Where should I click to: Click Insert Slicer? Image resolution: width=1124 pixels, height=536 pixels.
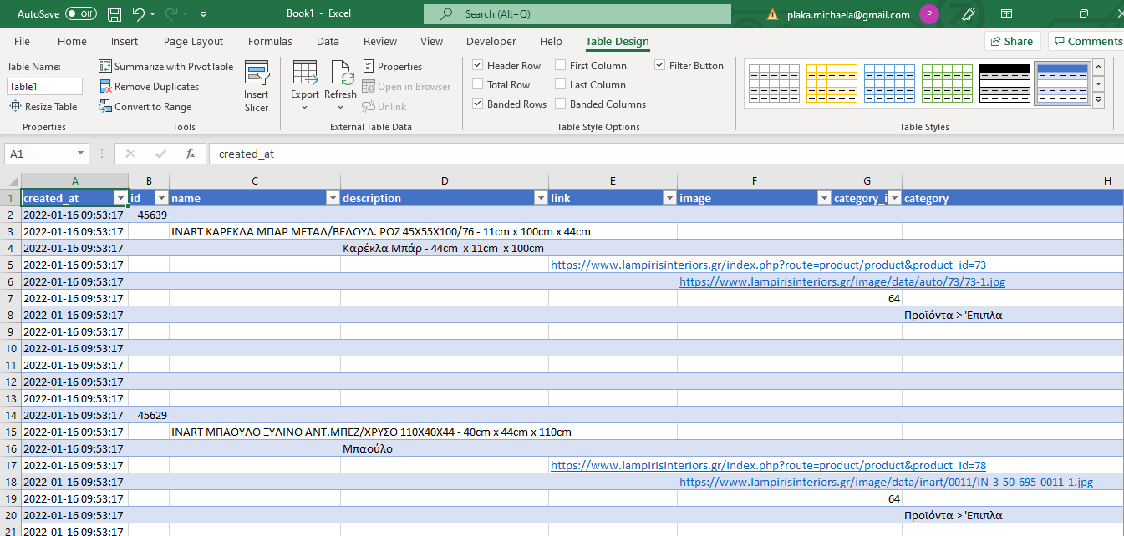tap(257, 87)
